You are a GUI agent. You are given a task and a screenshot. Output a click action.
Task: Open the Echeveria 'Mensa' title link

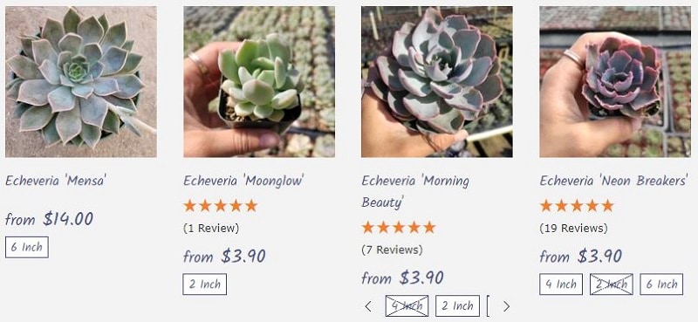[56, 181]
